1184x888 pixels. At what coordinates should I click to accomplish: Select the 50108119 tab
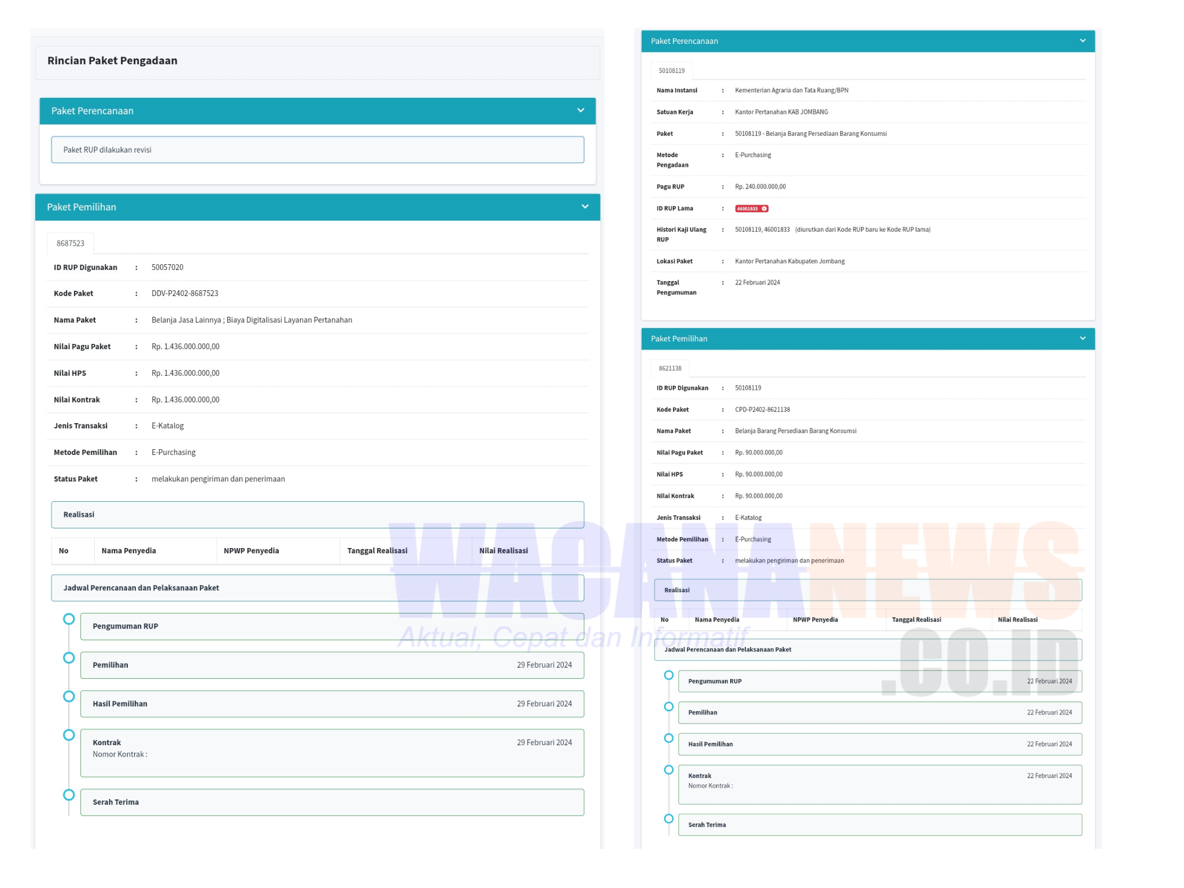(x=671, y=71)
